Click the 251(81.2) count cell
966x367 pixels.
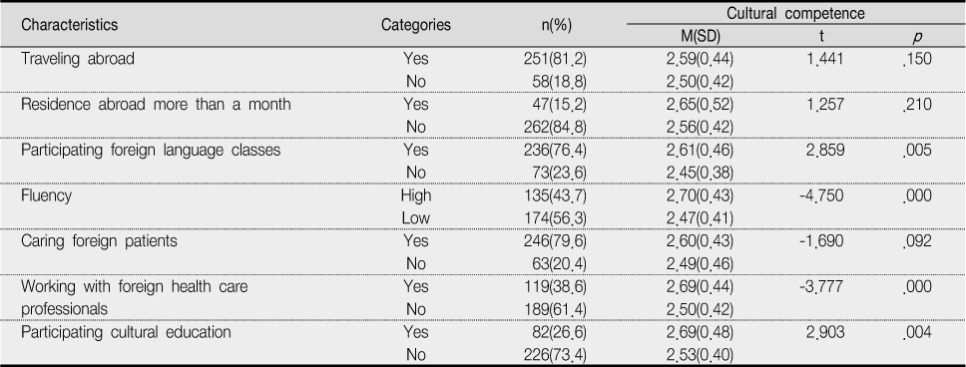[x=554, y=59]
